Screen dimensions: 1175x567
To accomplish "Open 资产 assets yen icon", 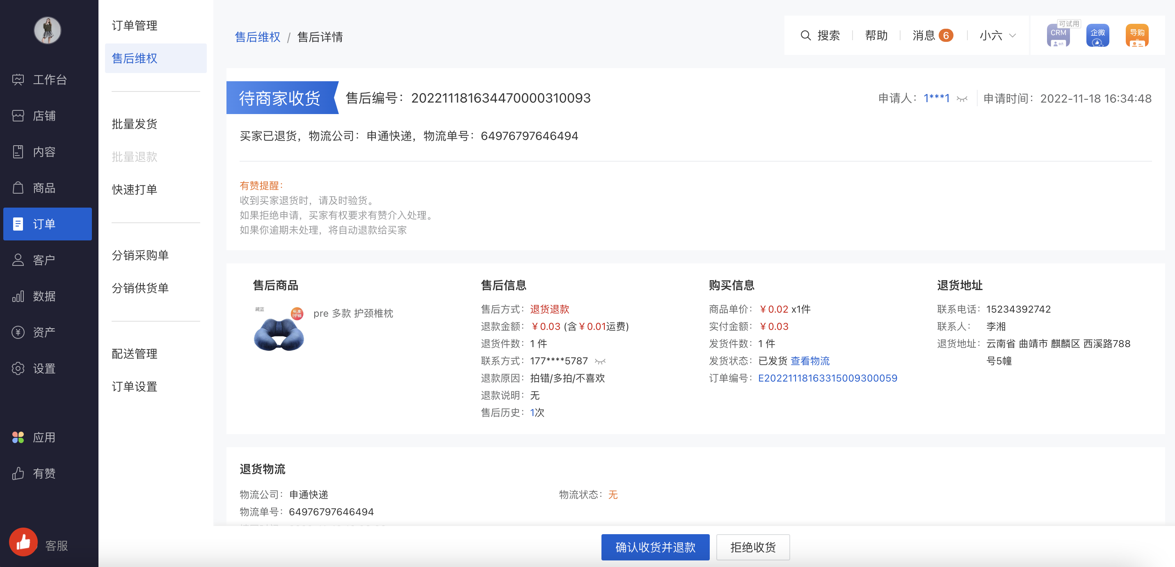I will [18, 332].
